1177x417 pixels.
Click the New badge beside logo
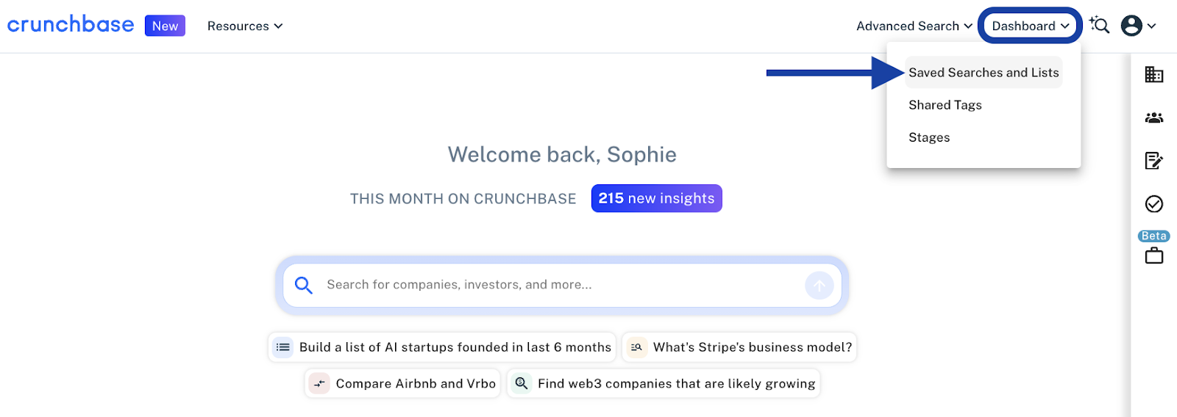point(165,26)
